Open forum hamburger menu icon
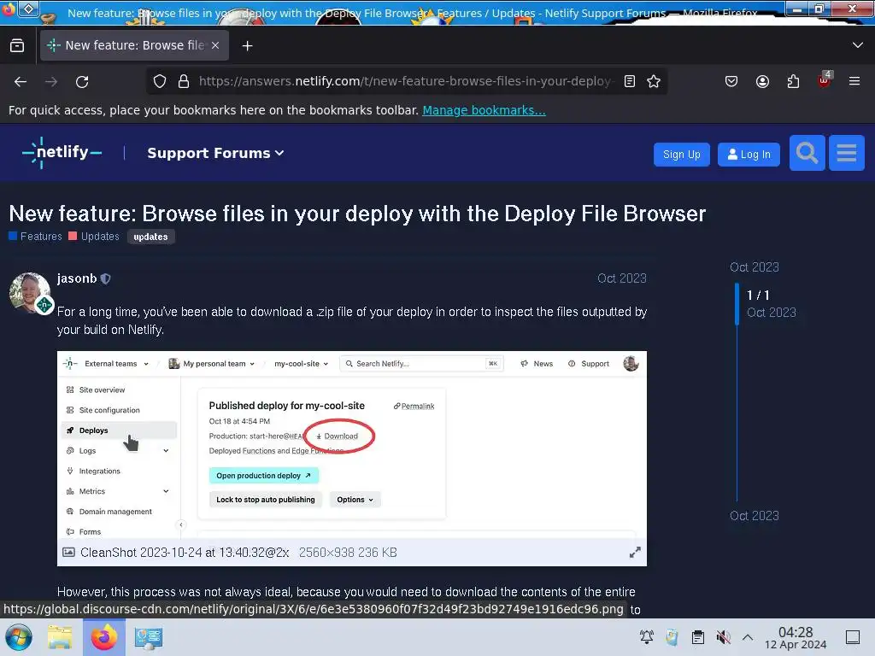Viewport: 875px width, 656px height. pos(847,153)
